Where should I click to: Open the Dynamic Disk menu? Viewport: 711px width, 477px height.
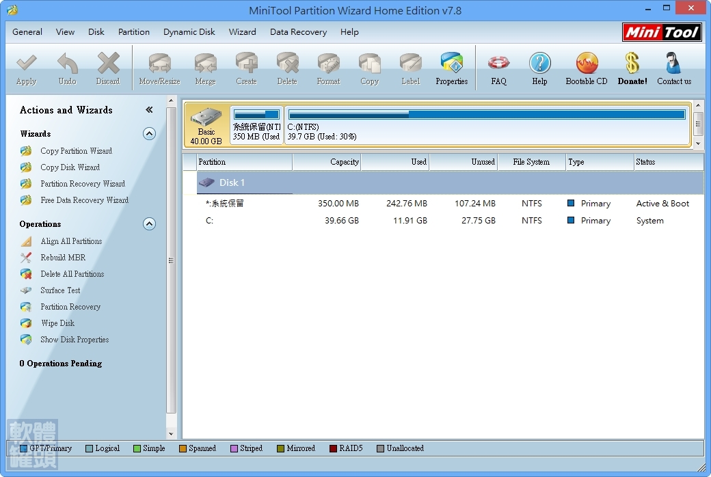189,32
